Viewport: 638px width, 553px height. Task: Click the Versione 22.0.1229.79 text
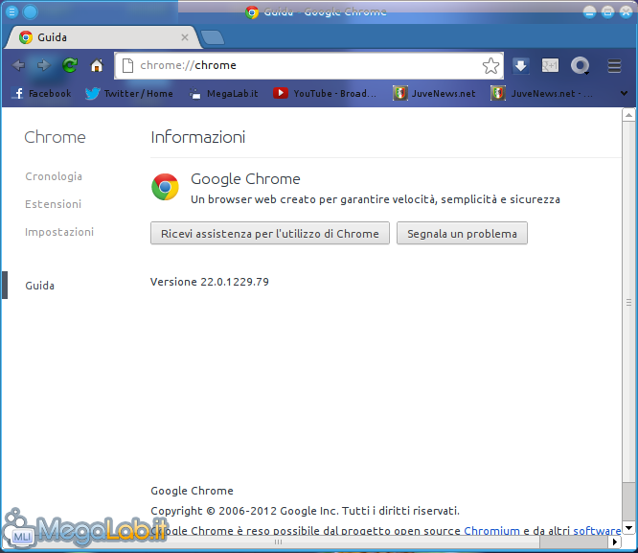click(x=210, y=282)
